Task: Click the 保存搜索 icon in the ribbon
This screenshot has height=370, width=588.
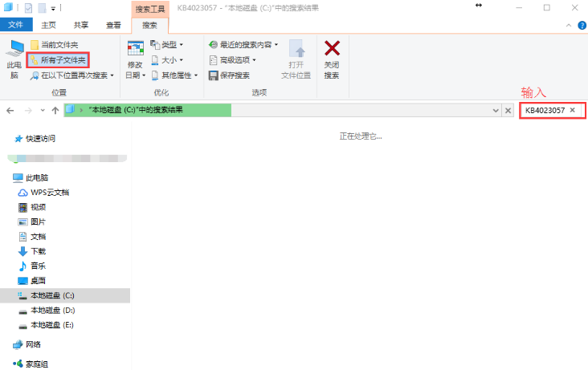Action: click(x=213, y=75)
